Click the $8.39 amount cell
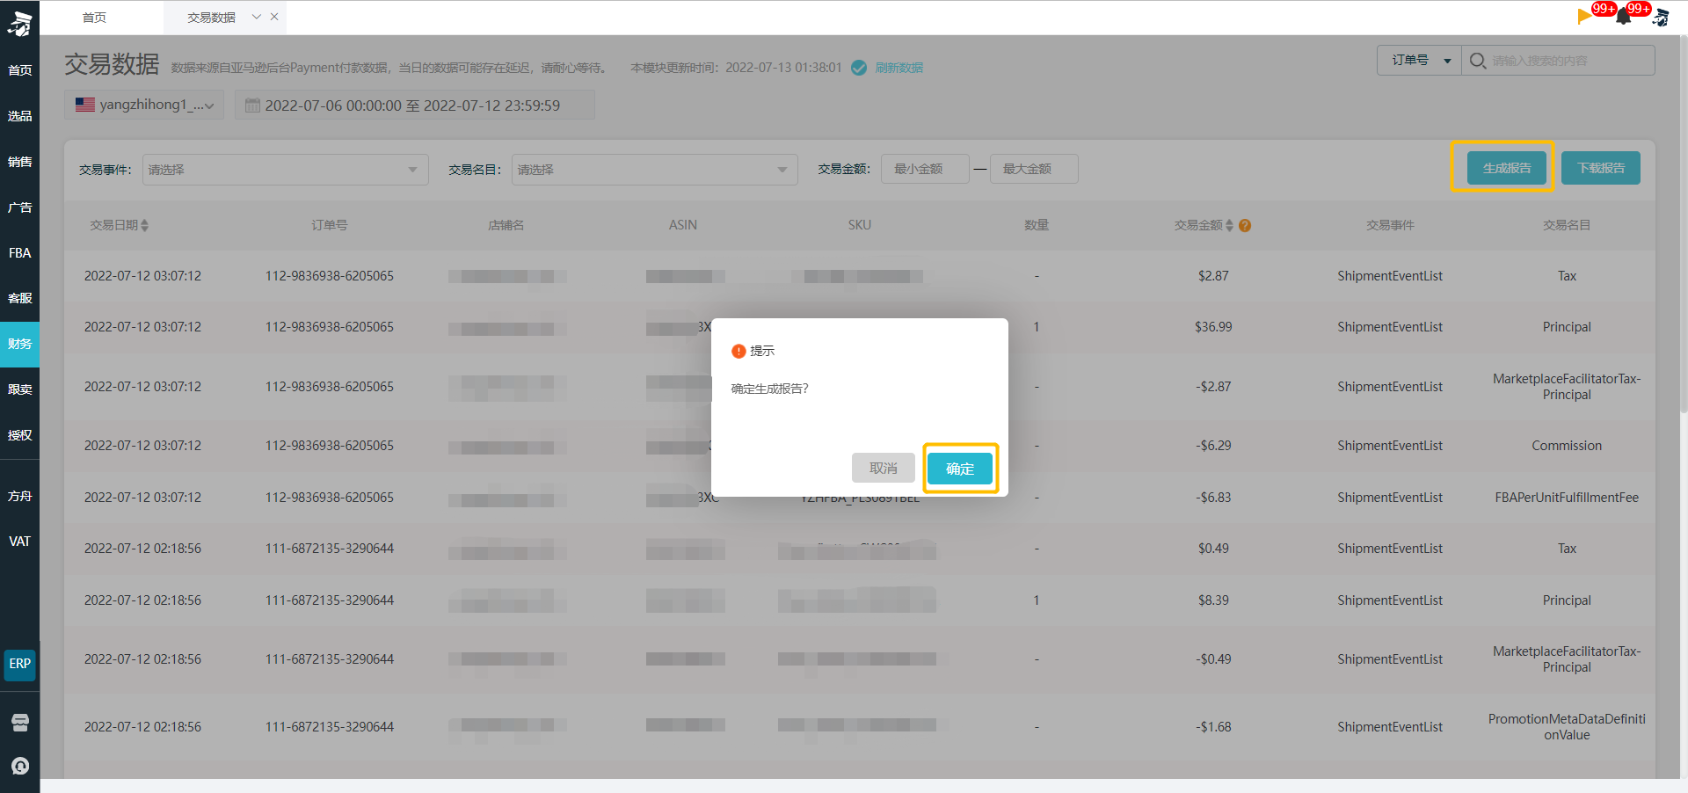The image size is (1688, 793). (x=1213, y=600)
